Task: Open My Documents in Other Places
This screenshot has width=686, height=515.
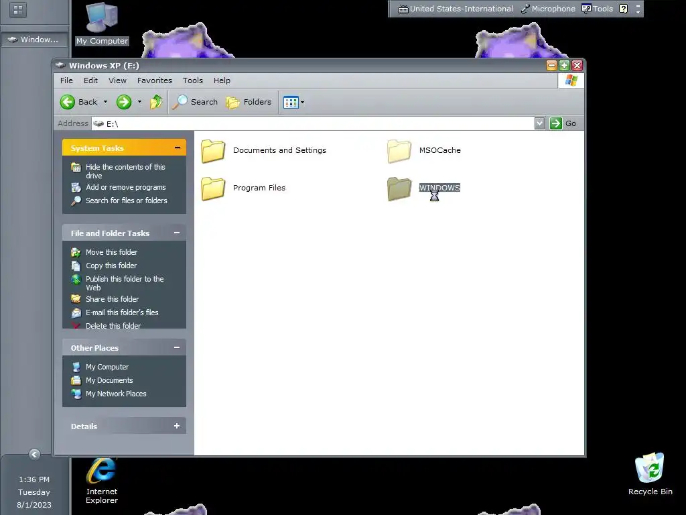Action: pos(109,381)
